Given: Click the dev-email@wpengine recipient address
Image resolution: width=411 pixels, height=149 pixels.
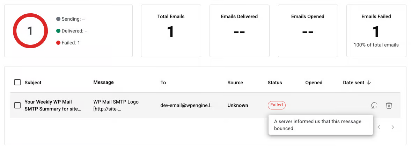Looking at the screenshot, I should [x=187, y=105].
